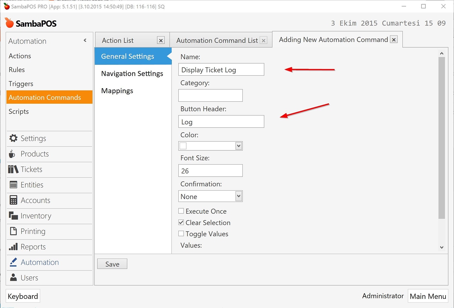Switch to the Automation Command List tab

(x=217, y=40)
